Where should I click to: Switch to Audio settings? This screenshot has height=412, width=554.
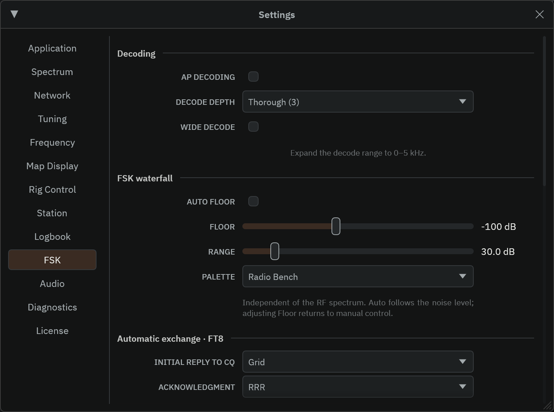click(52, 284)
